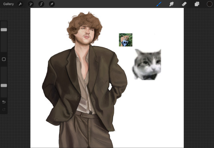Click the gray and white cat image
The image size is (214, 148).
(147, 64)
